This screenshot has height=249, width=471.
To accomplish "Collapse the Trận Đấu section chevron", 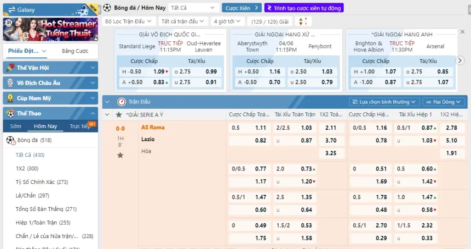I will point(107,102).
